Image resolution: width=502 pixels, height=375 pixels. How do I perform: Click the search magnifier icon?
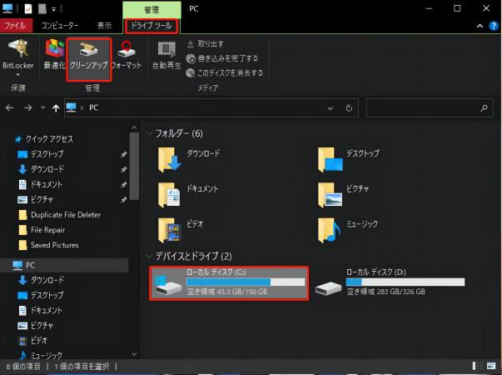[484, 108]
